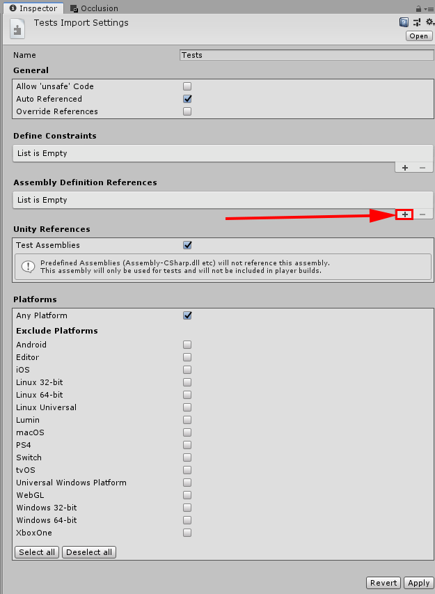Click the Name text field

coord(306,55)
